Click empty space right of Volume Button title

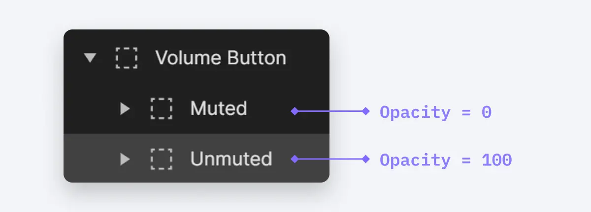(308, 58)
